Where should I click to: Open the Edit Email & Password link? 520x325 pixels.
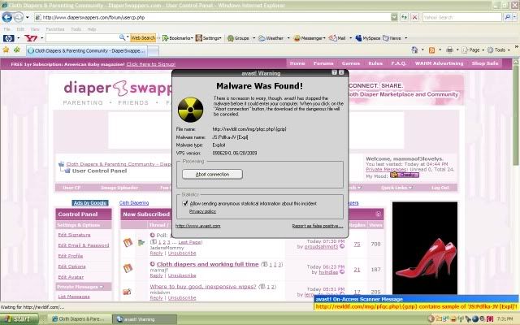[84, 245]
